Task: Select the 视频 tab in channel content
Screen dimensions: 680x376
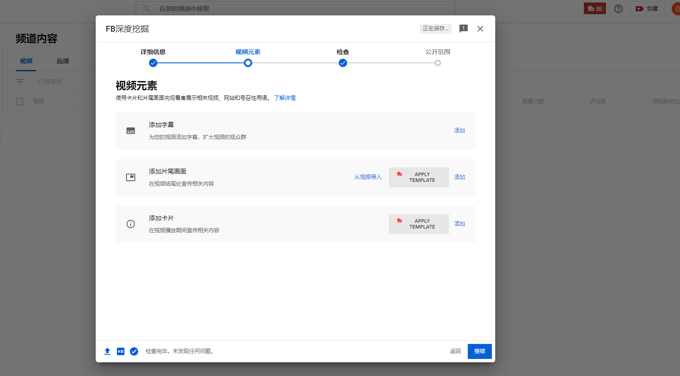Action: click(x=26, y=61)
